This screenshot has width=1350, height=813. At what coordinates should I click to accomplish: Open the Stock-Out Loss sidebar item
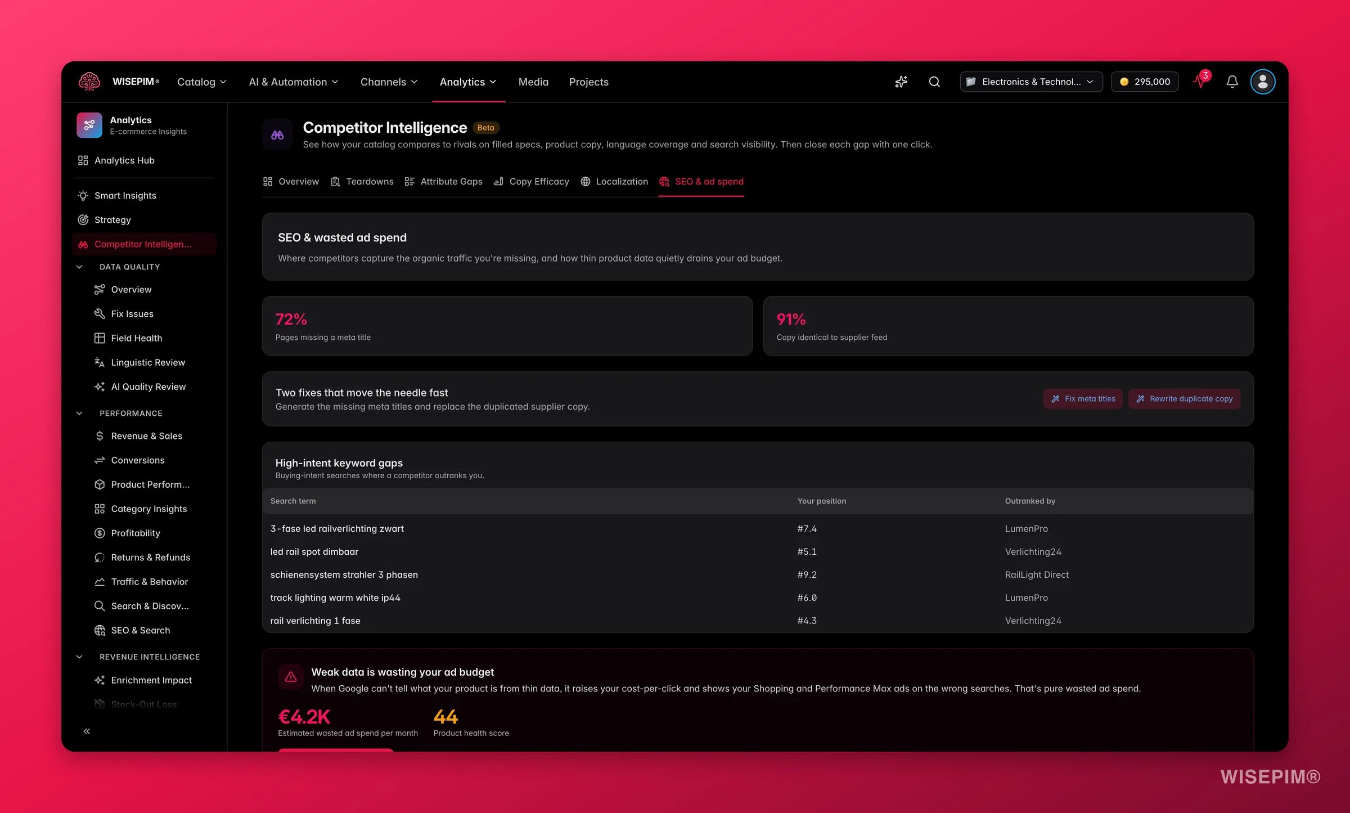click(x=145, y=704)
